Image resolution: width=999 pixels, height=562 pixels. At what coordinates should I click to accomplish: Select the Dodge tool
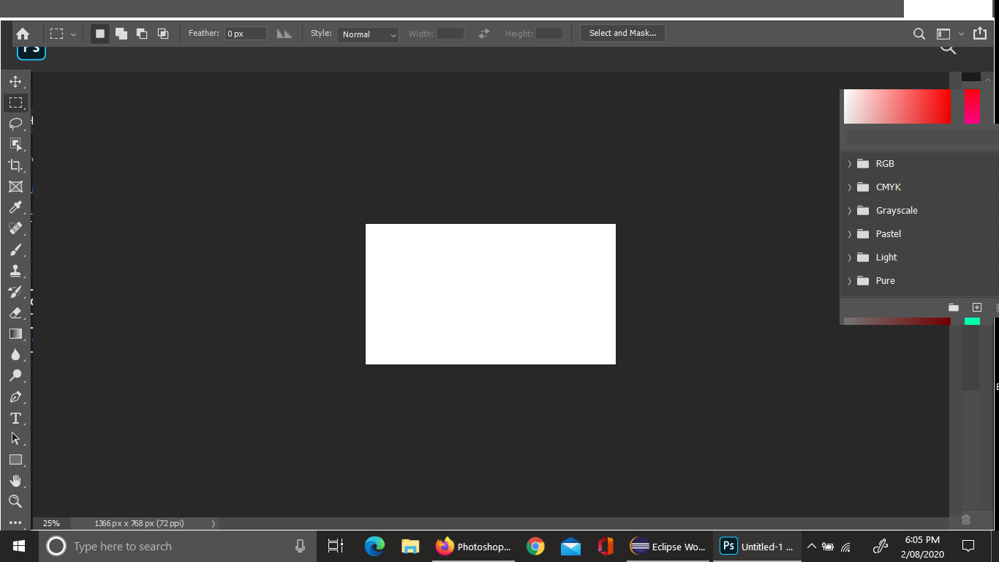pyautogui.click(x=15, y=375)
